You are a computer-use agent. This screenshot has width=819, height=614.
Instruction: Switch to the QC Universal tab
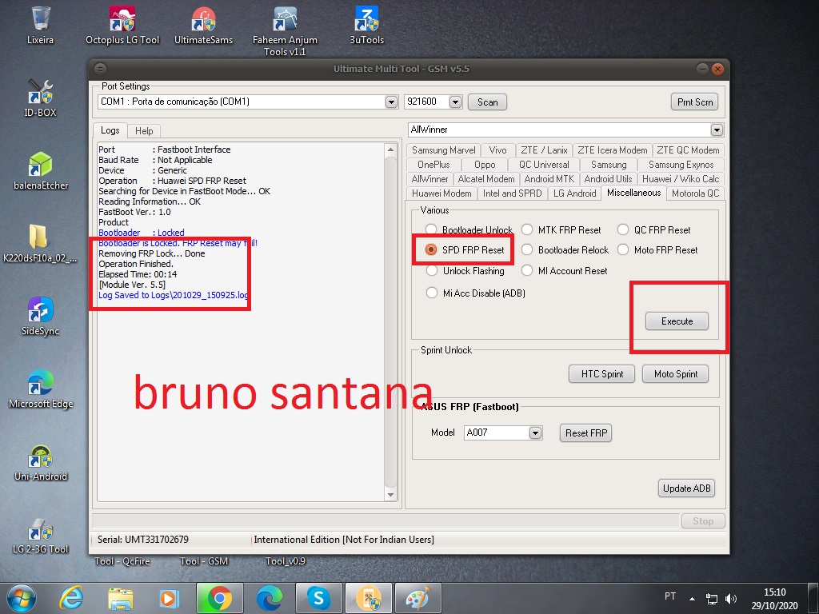(544, 165)
